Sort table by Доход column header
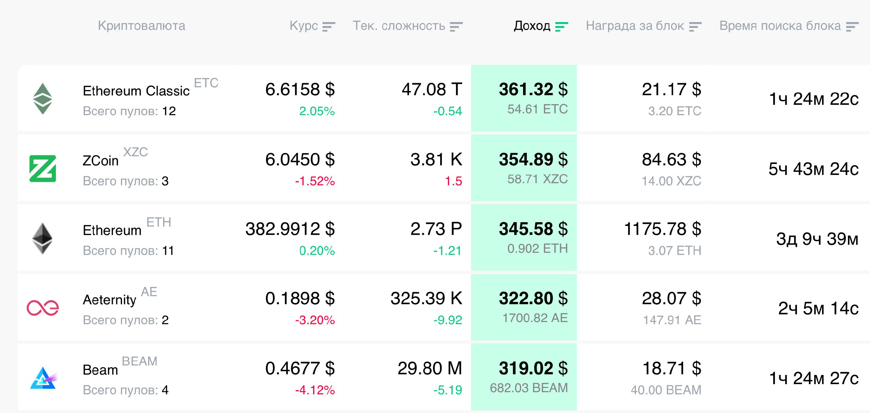This screenshot has height=413, width=870. pyautogui.click(x=532, y=26)
